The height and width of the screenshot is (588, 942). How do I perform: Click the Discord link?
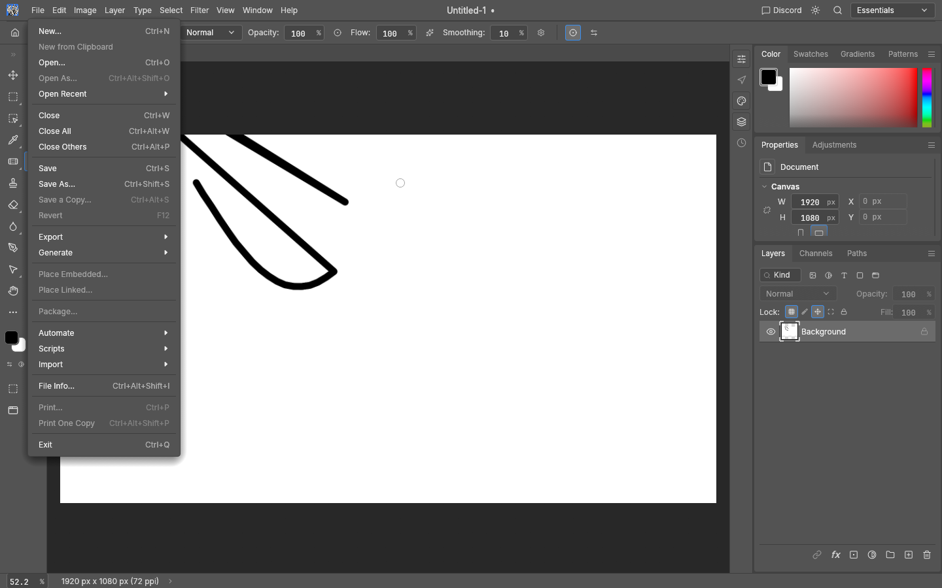[782, 10]
